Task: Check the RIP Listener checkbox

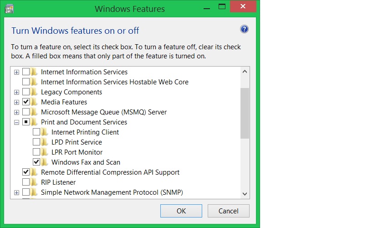Action: point(26,182)
